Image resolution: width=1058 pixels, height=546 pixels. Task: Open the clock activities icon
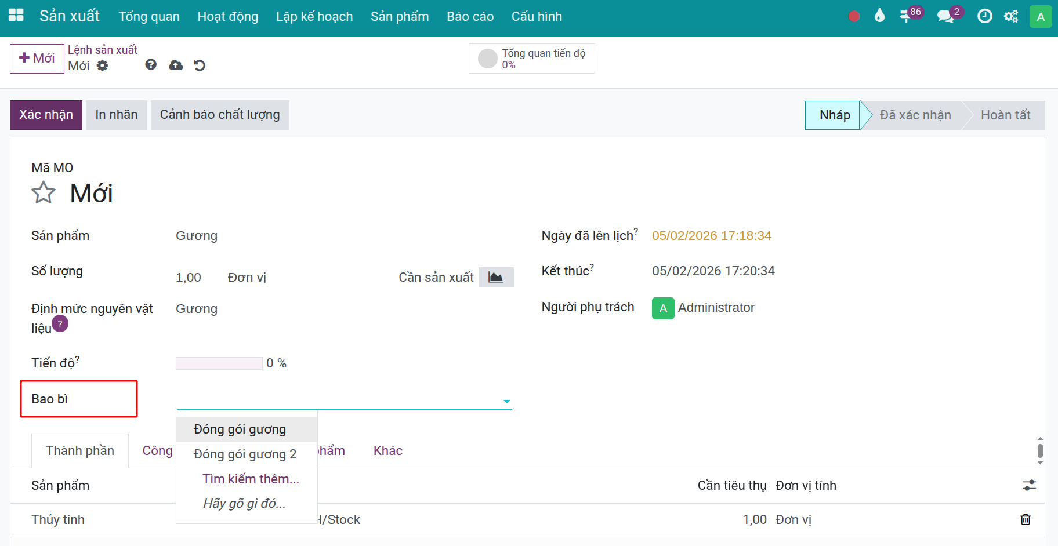coord(984,16)
